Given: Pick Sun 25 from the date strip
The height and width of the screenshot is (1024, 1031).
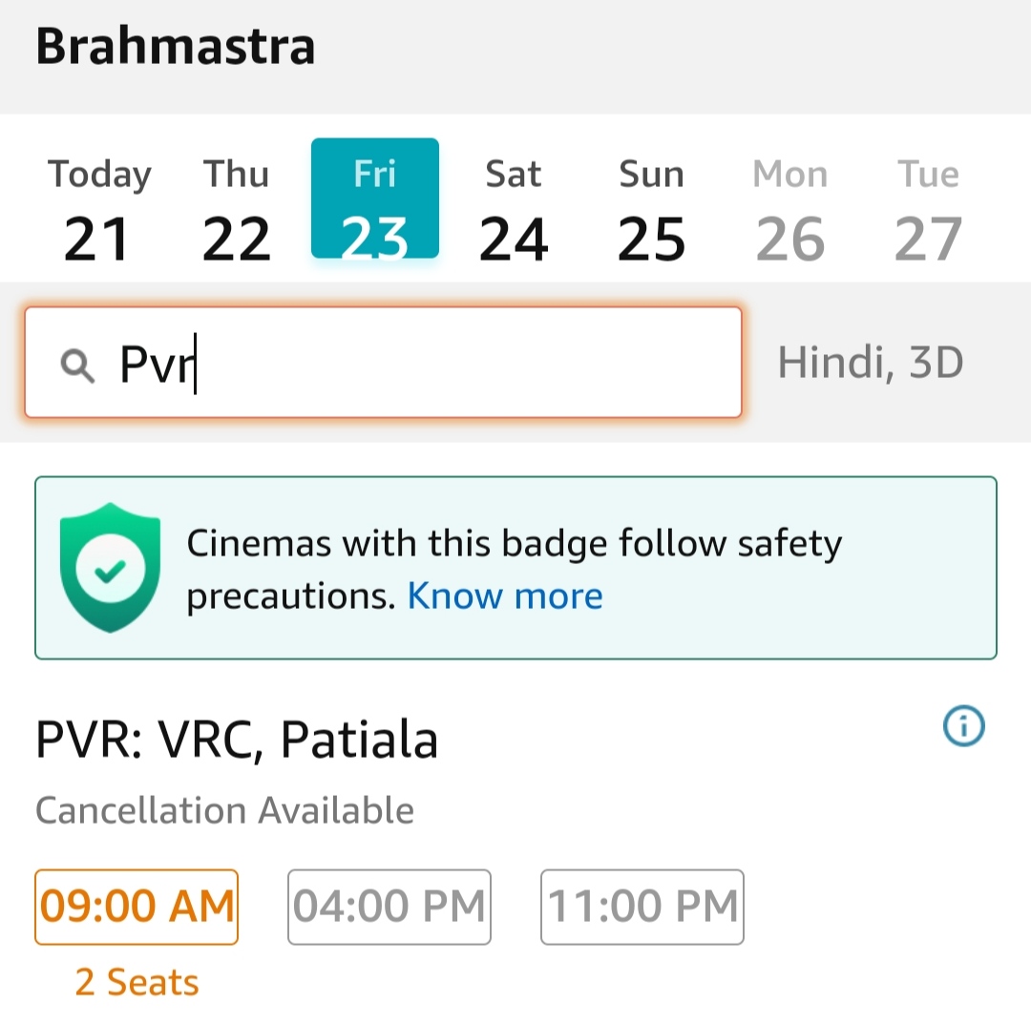Looking at the screenshot, I should 652,210.
